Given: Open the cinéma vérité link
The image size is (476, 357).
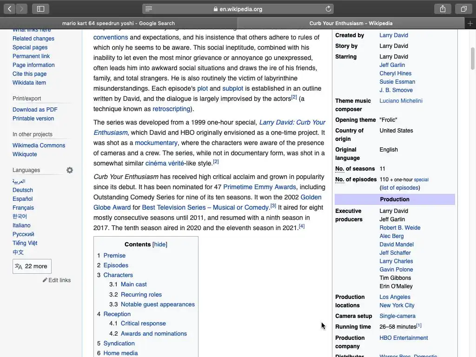Looking at the screenshot, I should [x=165, y=163].
